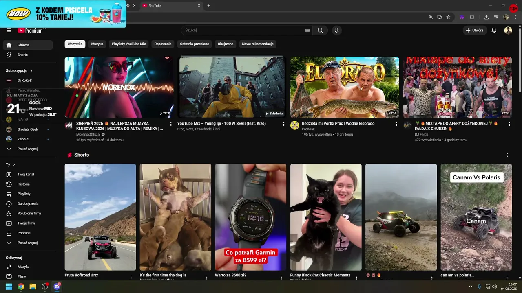Open Discord from the taskbar

click(x=57, y=286)
